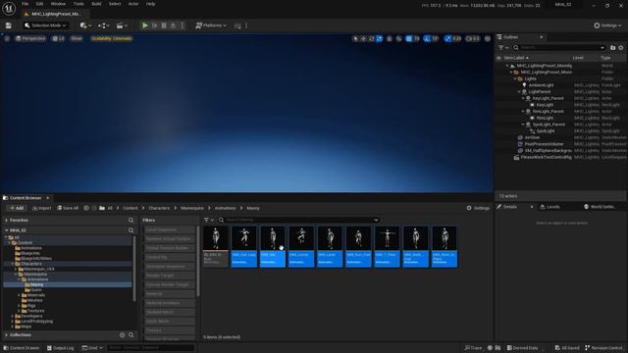This screenshot has width=628, height=353.
Task: Open the Build menu
Action: [96, 4]
